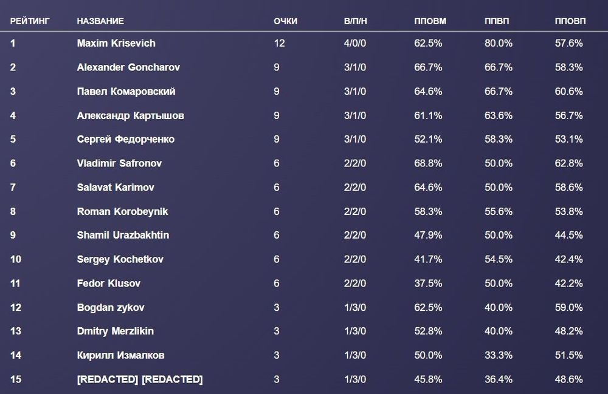Select Roman Korobeynik row name
Image resolution: width=608 pixels, height=394 pixels.
(122, 212)
